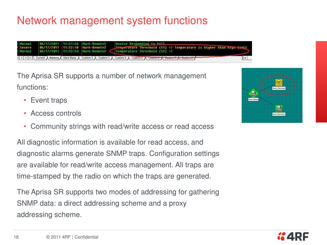
Task: Click the slide title Network management system functions
Action: pyautogui.click(x=112, y=21)
